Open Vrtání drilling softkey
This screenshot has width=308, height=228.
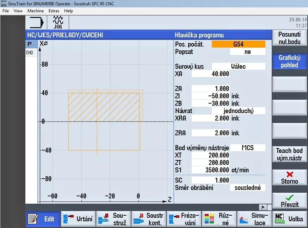[78, 219]
